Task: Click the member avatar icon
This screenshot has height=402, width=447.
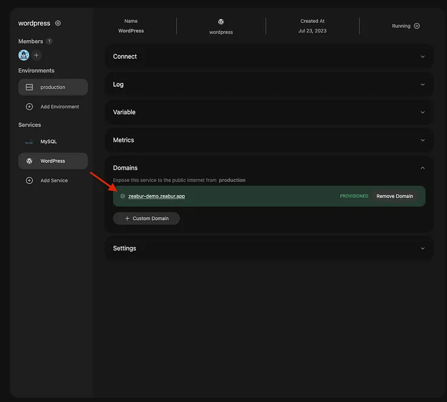Action: pyautogui.click(x=24, y=55)
